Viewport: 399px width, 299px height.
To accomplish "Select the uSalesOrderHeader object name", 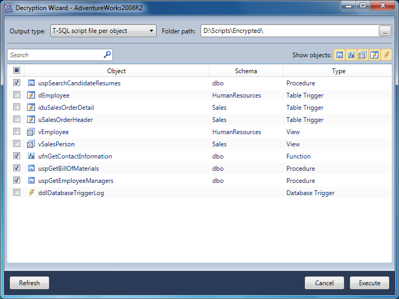I will 65,120.
